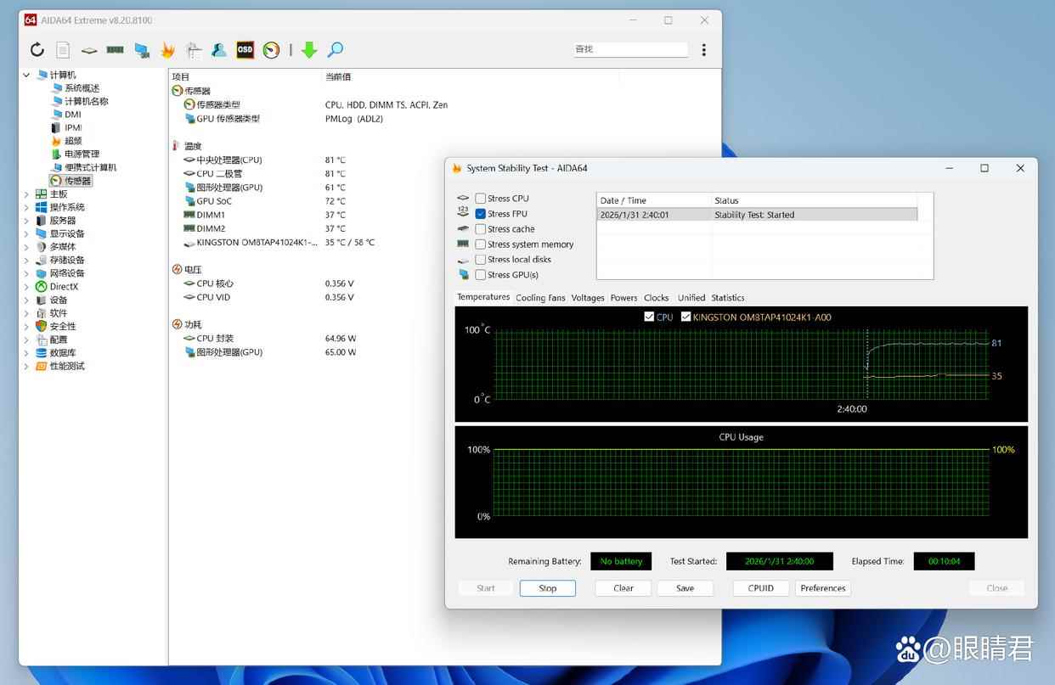Click the Refresh toolbar icon
The width and height of the screenshot is (1055, 685).
coord(37,50)
